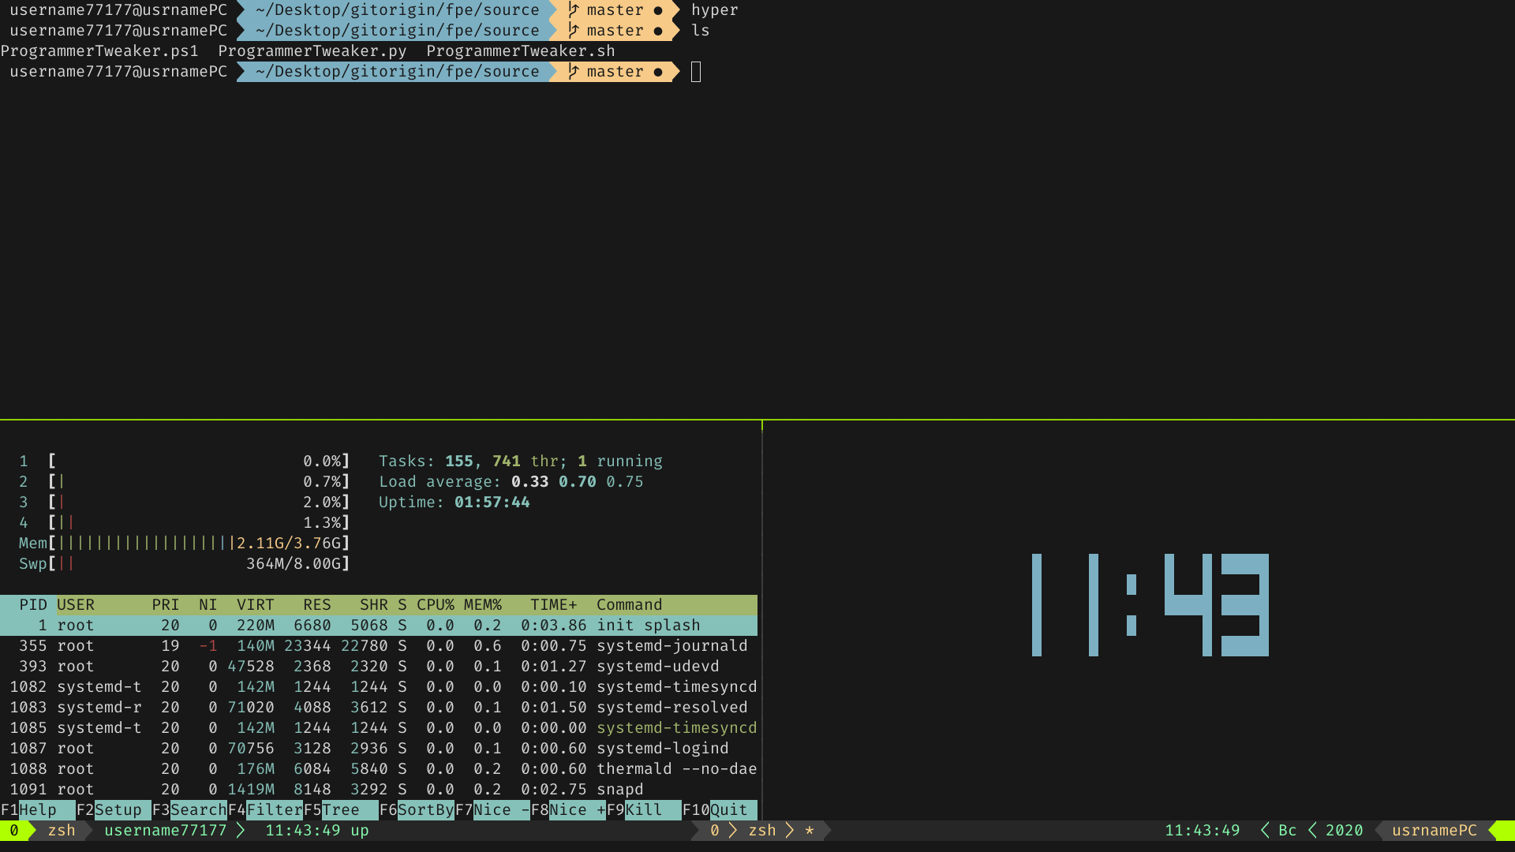
Task: Sort by the TIME+ column header
Action: (x=554, y=605)
